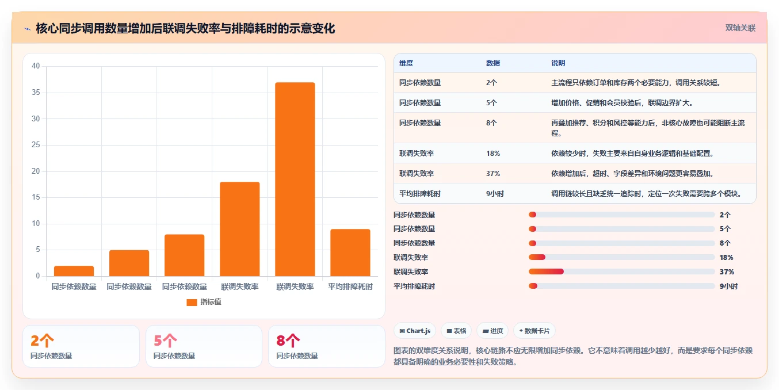Screen dimensions: 779x390
Task: Select the 表格 chip
Action: 456,331
